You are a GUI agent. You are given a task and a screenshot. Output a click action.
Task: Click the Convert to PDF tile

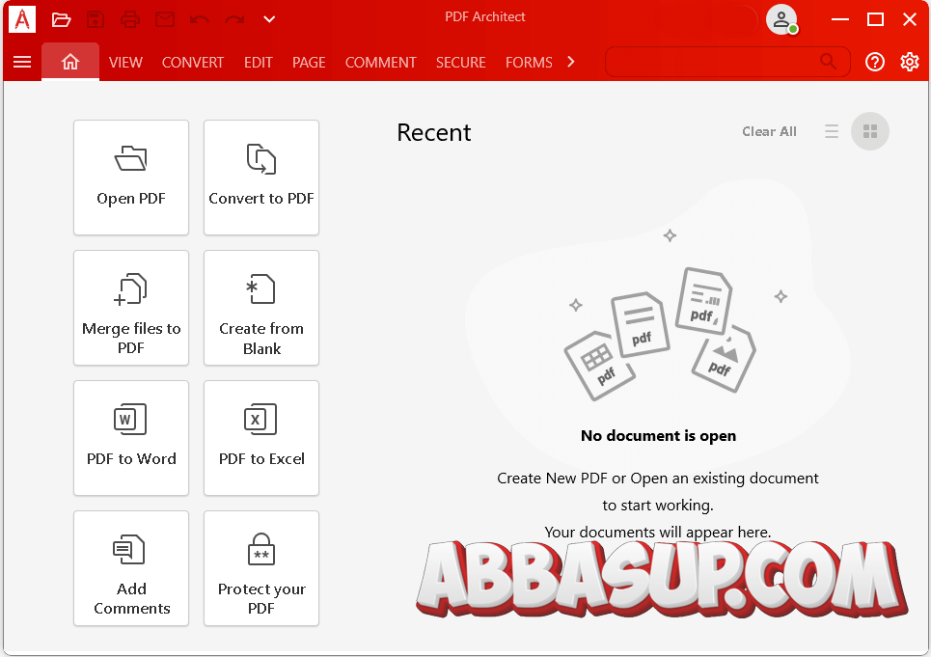(x=261, y=178)
